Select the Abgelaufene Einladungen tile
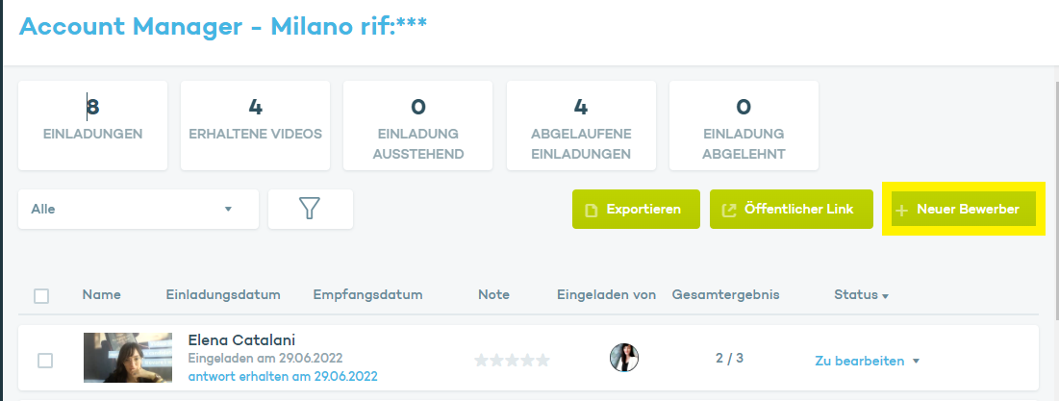Image resolution: width=1059 pixels, height=401 pixels. (x=581, y=125)
